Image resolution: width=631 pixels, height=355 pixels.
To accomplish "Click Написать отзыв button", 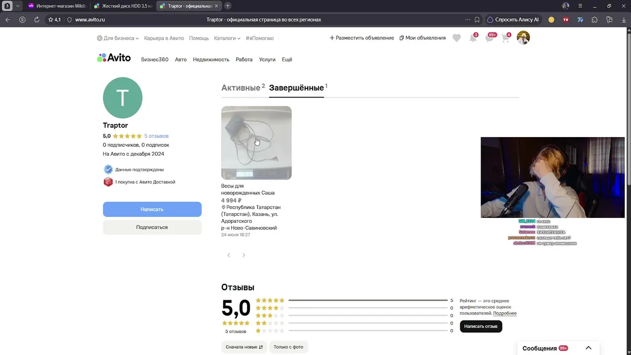I will pyautogui.click(x=481, y=326).
